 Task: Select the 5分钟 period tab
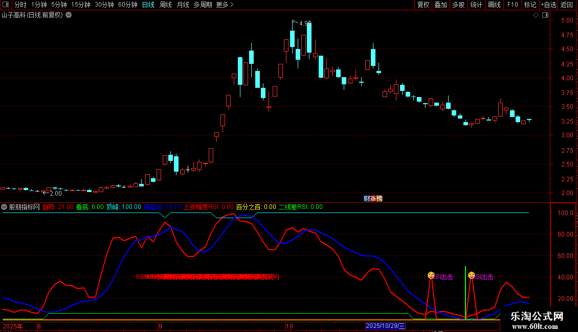(x=59, y=5)
